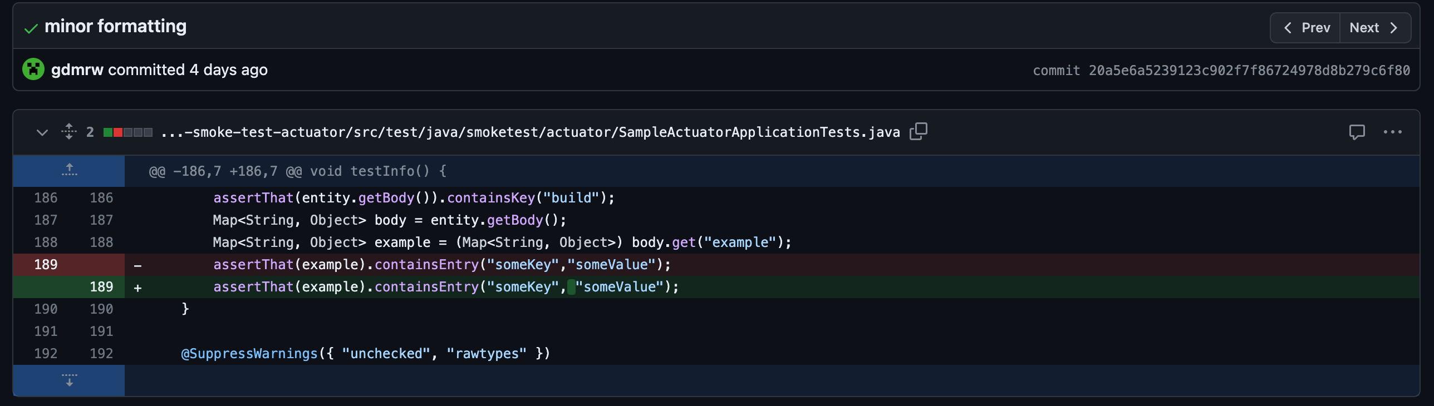Copy the file path with the copy icon
Image resolution: width=1434 pixels, height=406 pixels.
point(918,131)
